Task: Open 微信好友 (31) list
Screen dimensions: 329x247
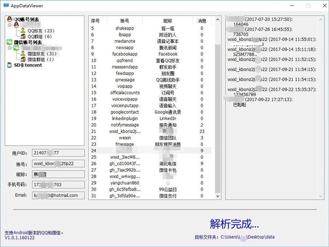Action: tap(42, 54)
